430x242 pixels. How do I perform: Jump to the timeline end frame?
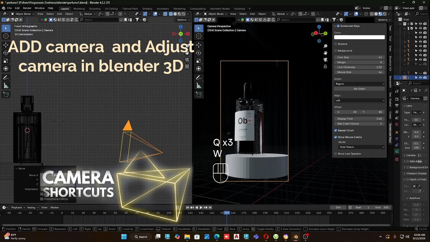point(210,207)
